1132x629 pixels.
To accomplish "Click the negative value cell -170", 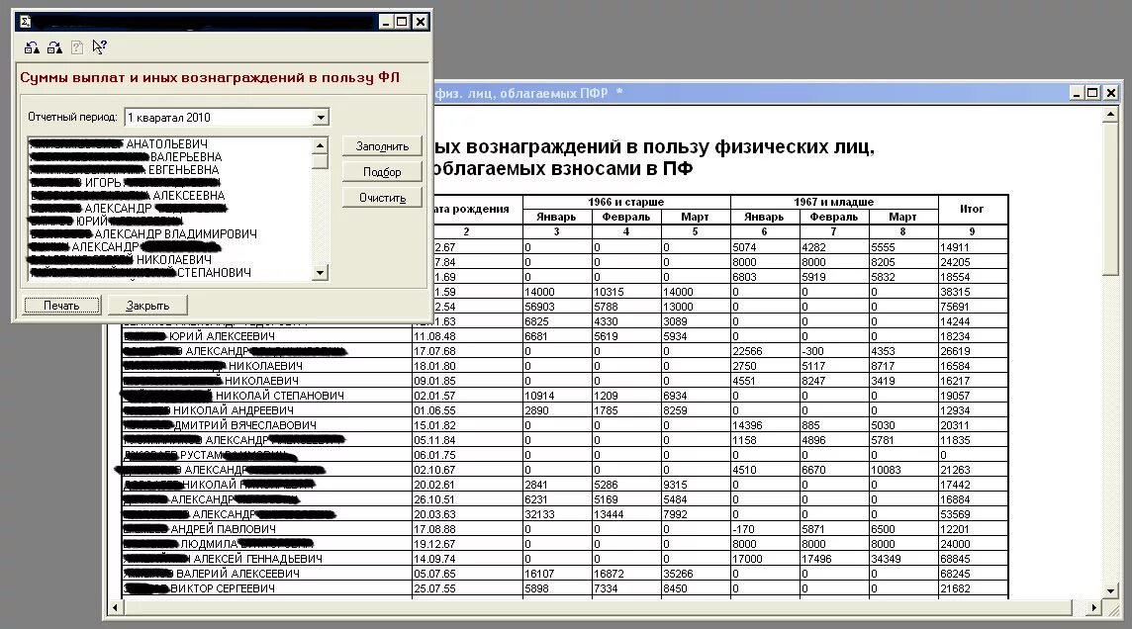I will point(765,529).
